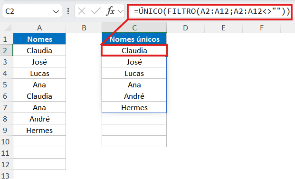Select row 3 header
295x179 pixels.
click(x=6, y=62)
